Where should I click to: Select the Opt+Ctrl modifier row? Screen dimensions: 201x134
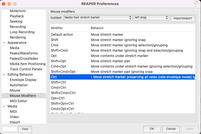click(x=58, y=98)
